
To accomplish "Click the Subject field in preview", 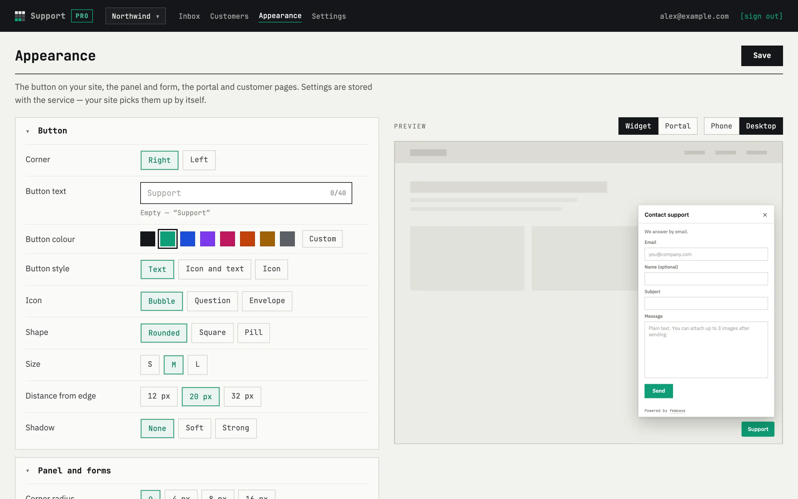I will tap(706, 303).
